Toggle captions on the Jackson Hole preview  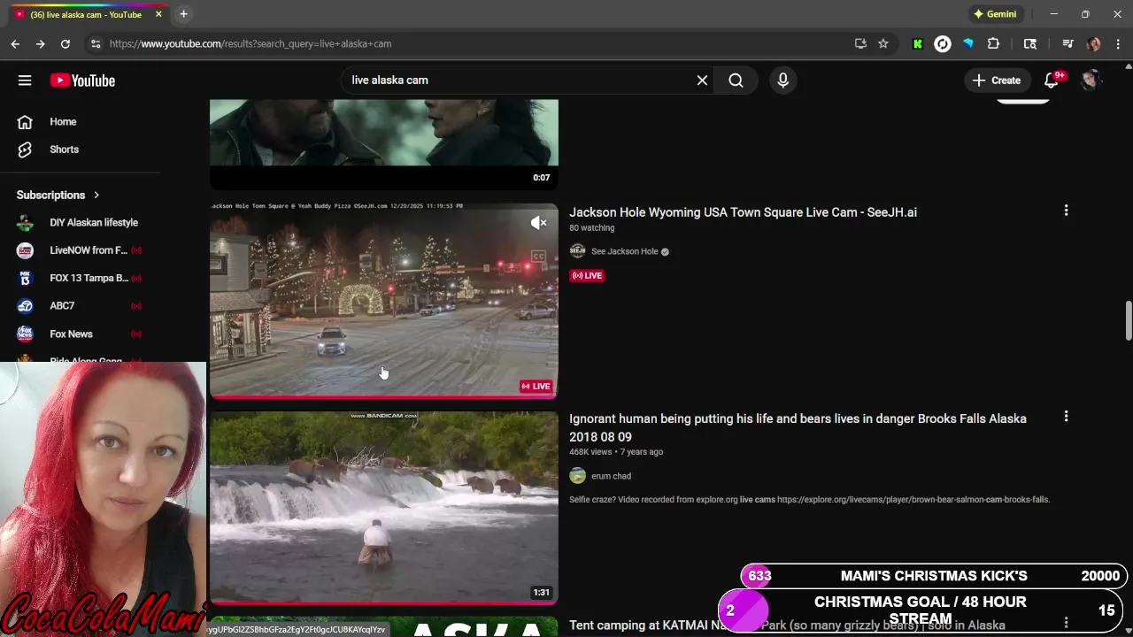pyautogui.click(x=538, y=257)
